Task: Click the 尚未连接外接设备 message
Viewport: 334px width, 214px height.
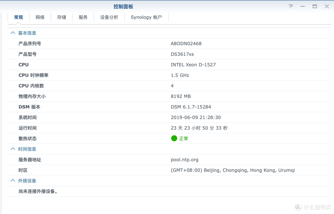Action: (38, 191)
